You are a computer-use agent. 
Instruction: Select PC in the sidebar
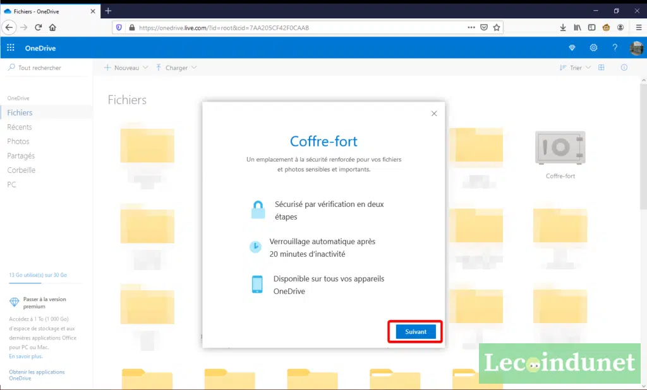(x=11, y=185)
